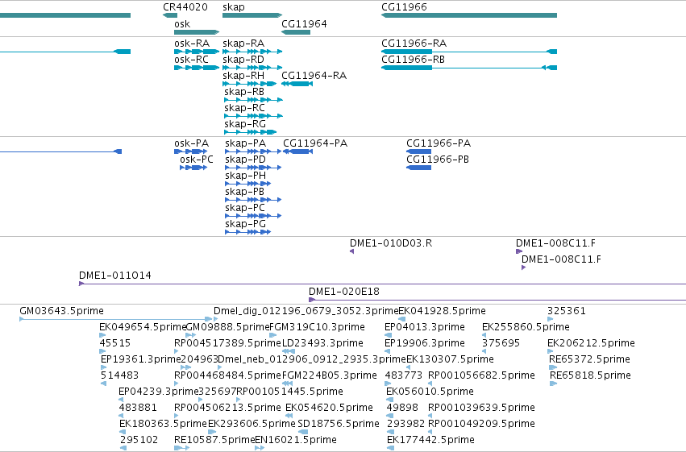Image resolution: width=686 pixels, height=452 pixels.
Task: Open EST RE65818.5prime
Action: point(590,376)
